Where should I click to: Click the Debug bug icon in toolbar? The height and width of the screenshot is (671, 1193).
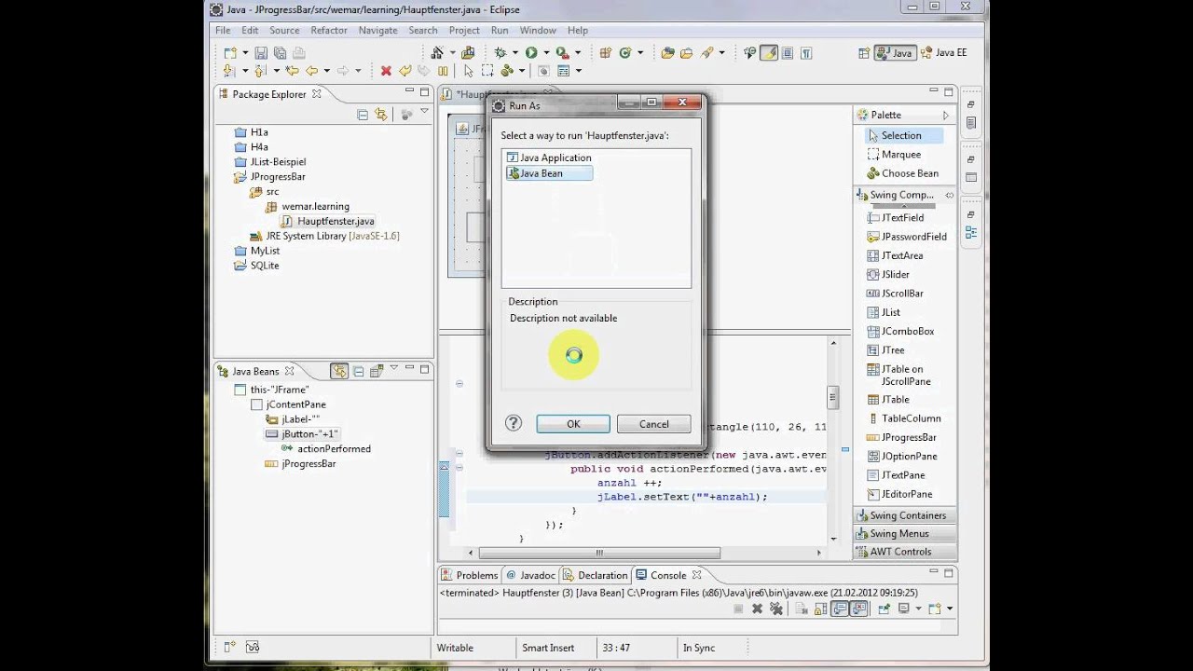501,52
